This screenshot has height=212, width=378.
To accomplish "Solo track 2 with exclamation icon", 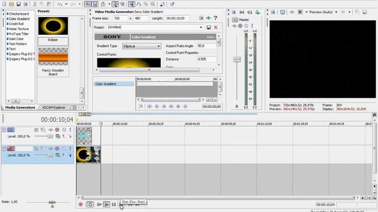I will coord(70,149).
